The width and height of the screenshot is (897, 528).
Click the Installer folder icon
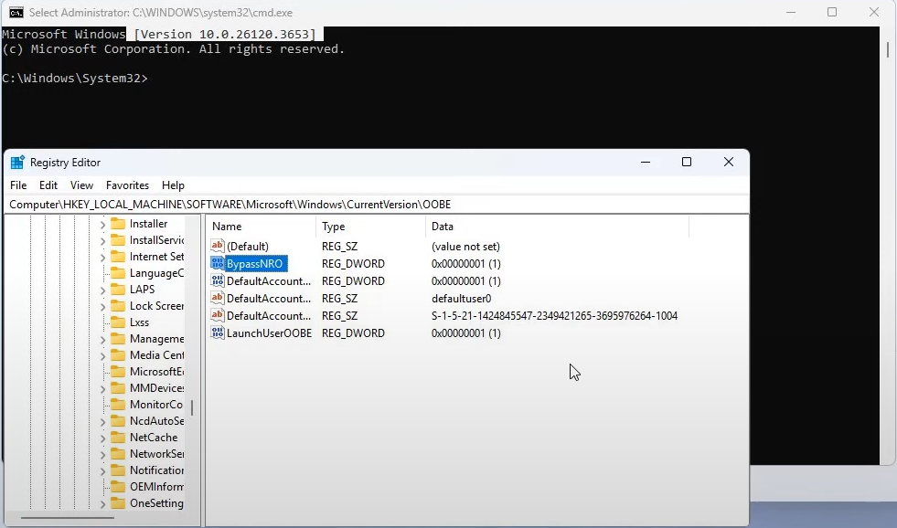(118, 224)
